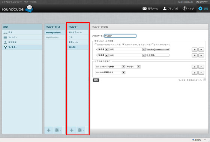Add a rule after the hanako@ rule

coord(195,49)
